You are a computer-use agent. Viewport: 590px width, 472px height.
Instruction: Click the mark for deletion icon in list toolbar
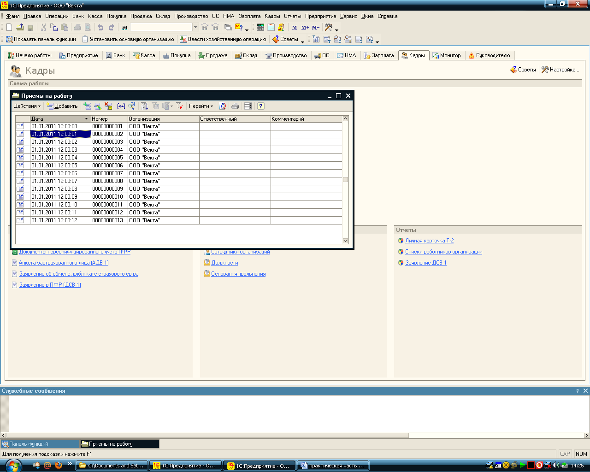pyautogui.click(x=108, y=106)
